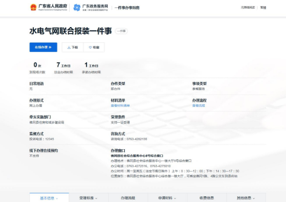The height and width of the screenshot is (202, 286).
Task: Click the download icon beside 下载
Action: pyautogui.click(x=69, y=48)
